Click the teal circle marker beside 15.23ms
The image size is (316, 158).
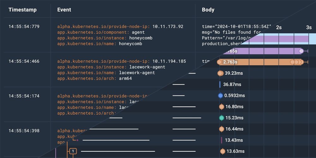tap(222, 118)
